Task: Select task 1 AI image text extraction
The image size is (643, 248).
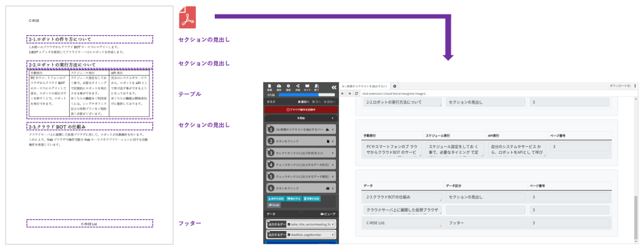Action: (300, 129)
